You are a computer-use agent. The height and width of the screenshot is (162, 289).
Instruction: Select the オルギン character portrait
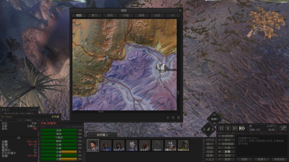coord(145,145)
